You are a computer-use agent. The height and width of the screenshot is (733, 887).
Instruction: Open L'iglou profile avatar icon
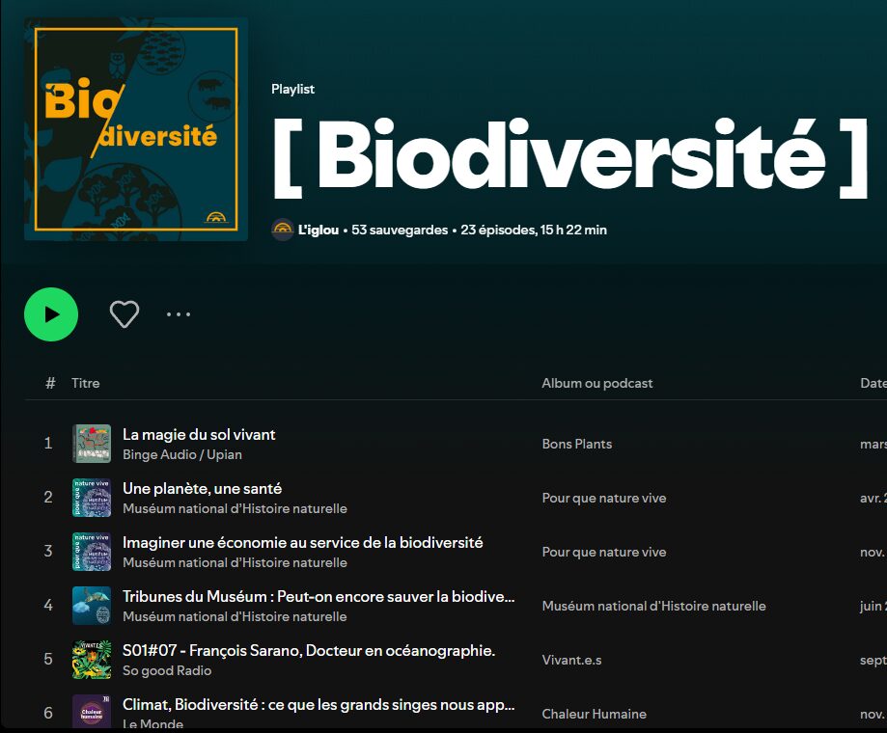(282, 230)
